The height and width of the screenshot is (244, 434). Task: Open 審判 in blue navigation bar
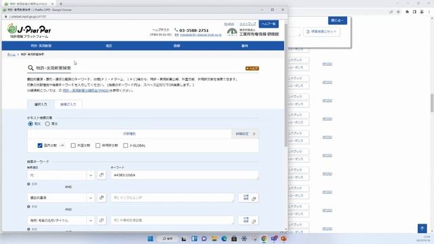coord(245,46)
